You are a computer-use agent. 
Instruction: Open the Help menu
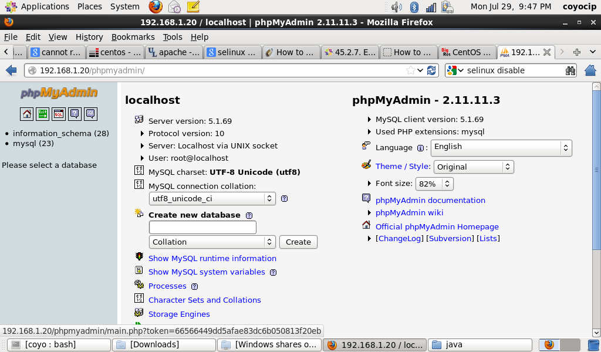pyautogui.click(x=200, y=37)
